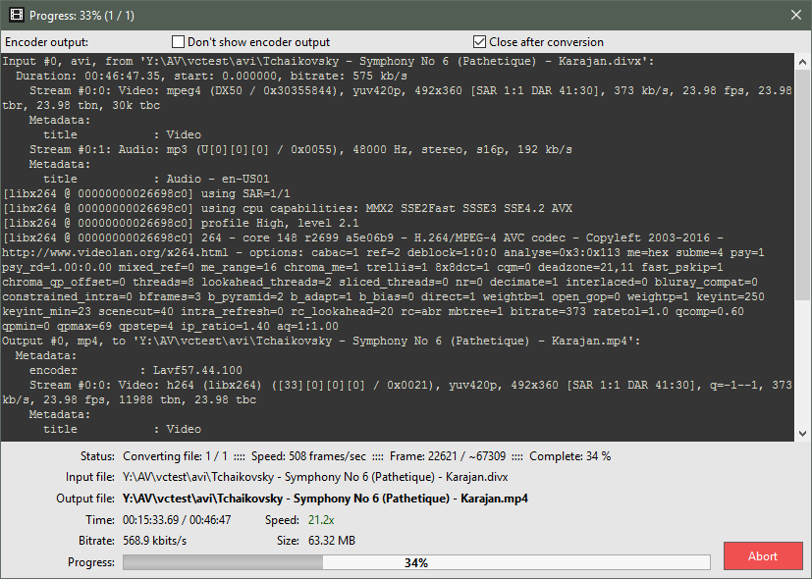Click the Speed 21.2x value
Viewport: 812px width, 579px height.
tap(321, 520)
